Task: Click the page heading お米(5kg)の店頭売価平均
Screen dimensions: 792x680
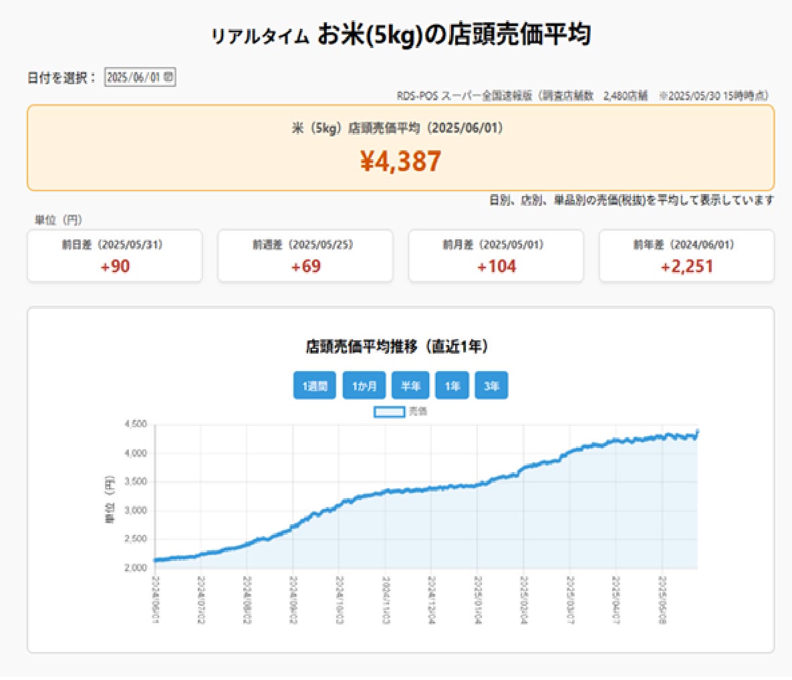Action: tap(454, 34)
